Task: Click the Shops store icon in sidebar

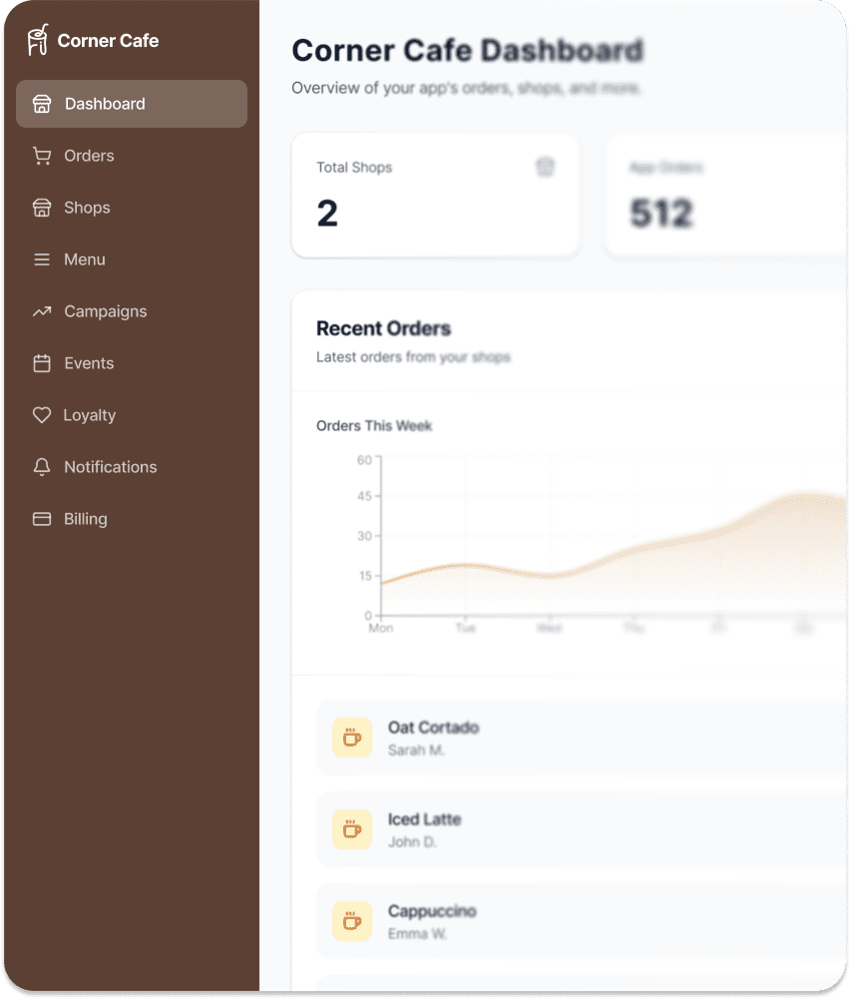Action: (x=42, y=208)
